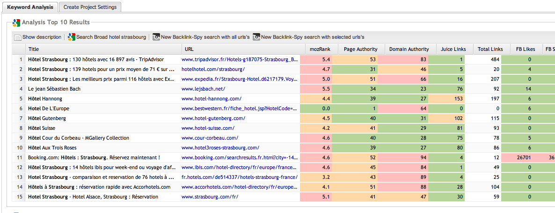Open www.hotel-gutenberg.com link
The height and width of the screenshot is (213, 555).
pos(213,118)
